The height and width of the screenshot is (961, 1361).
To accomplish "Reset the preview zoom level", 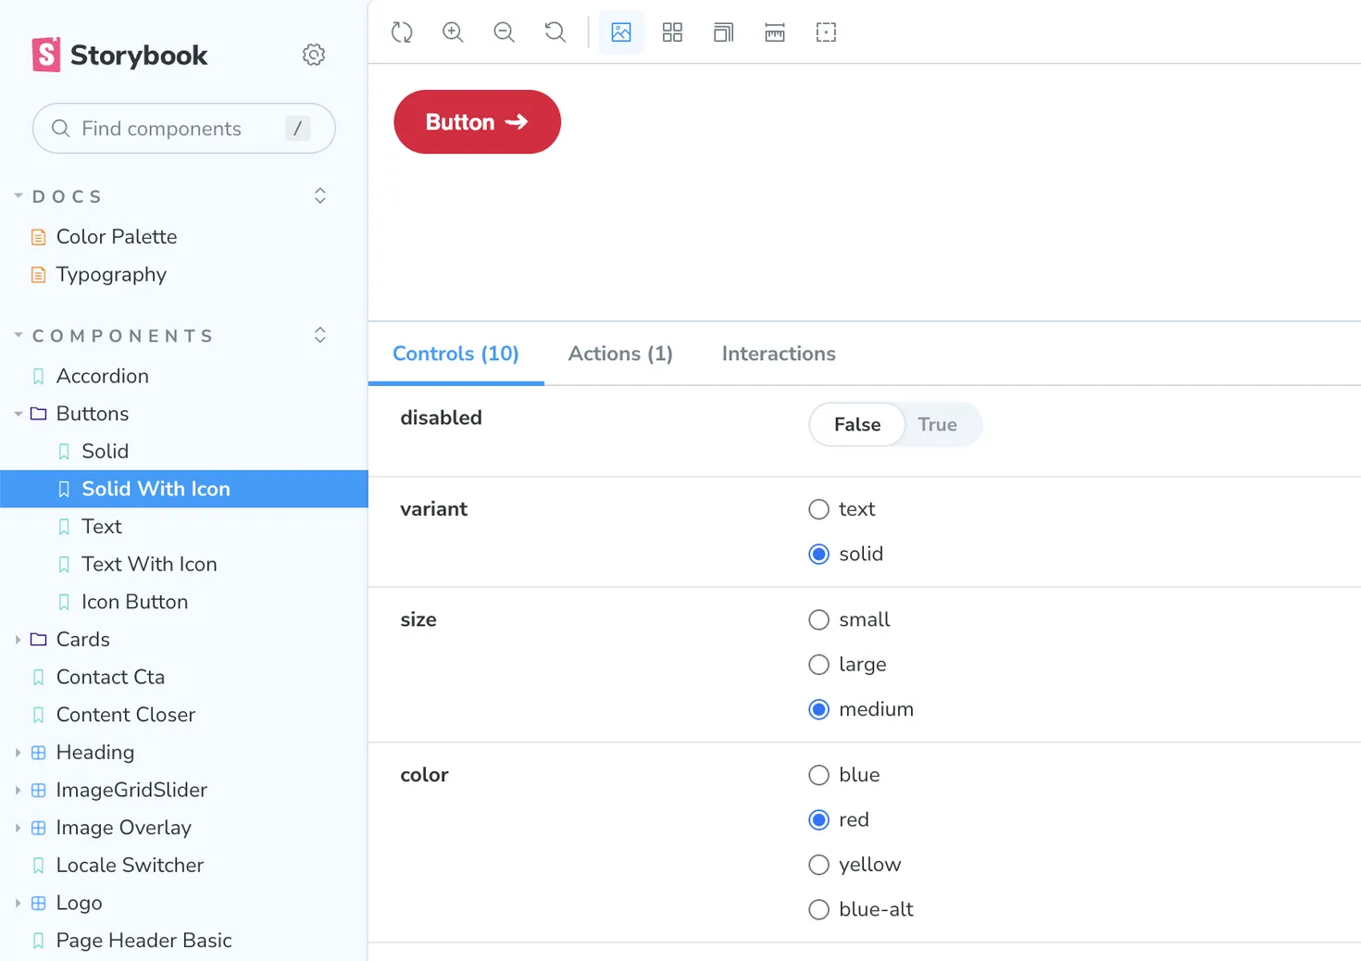I will pyautogui.click(x=555, y=32).
